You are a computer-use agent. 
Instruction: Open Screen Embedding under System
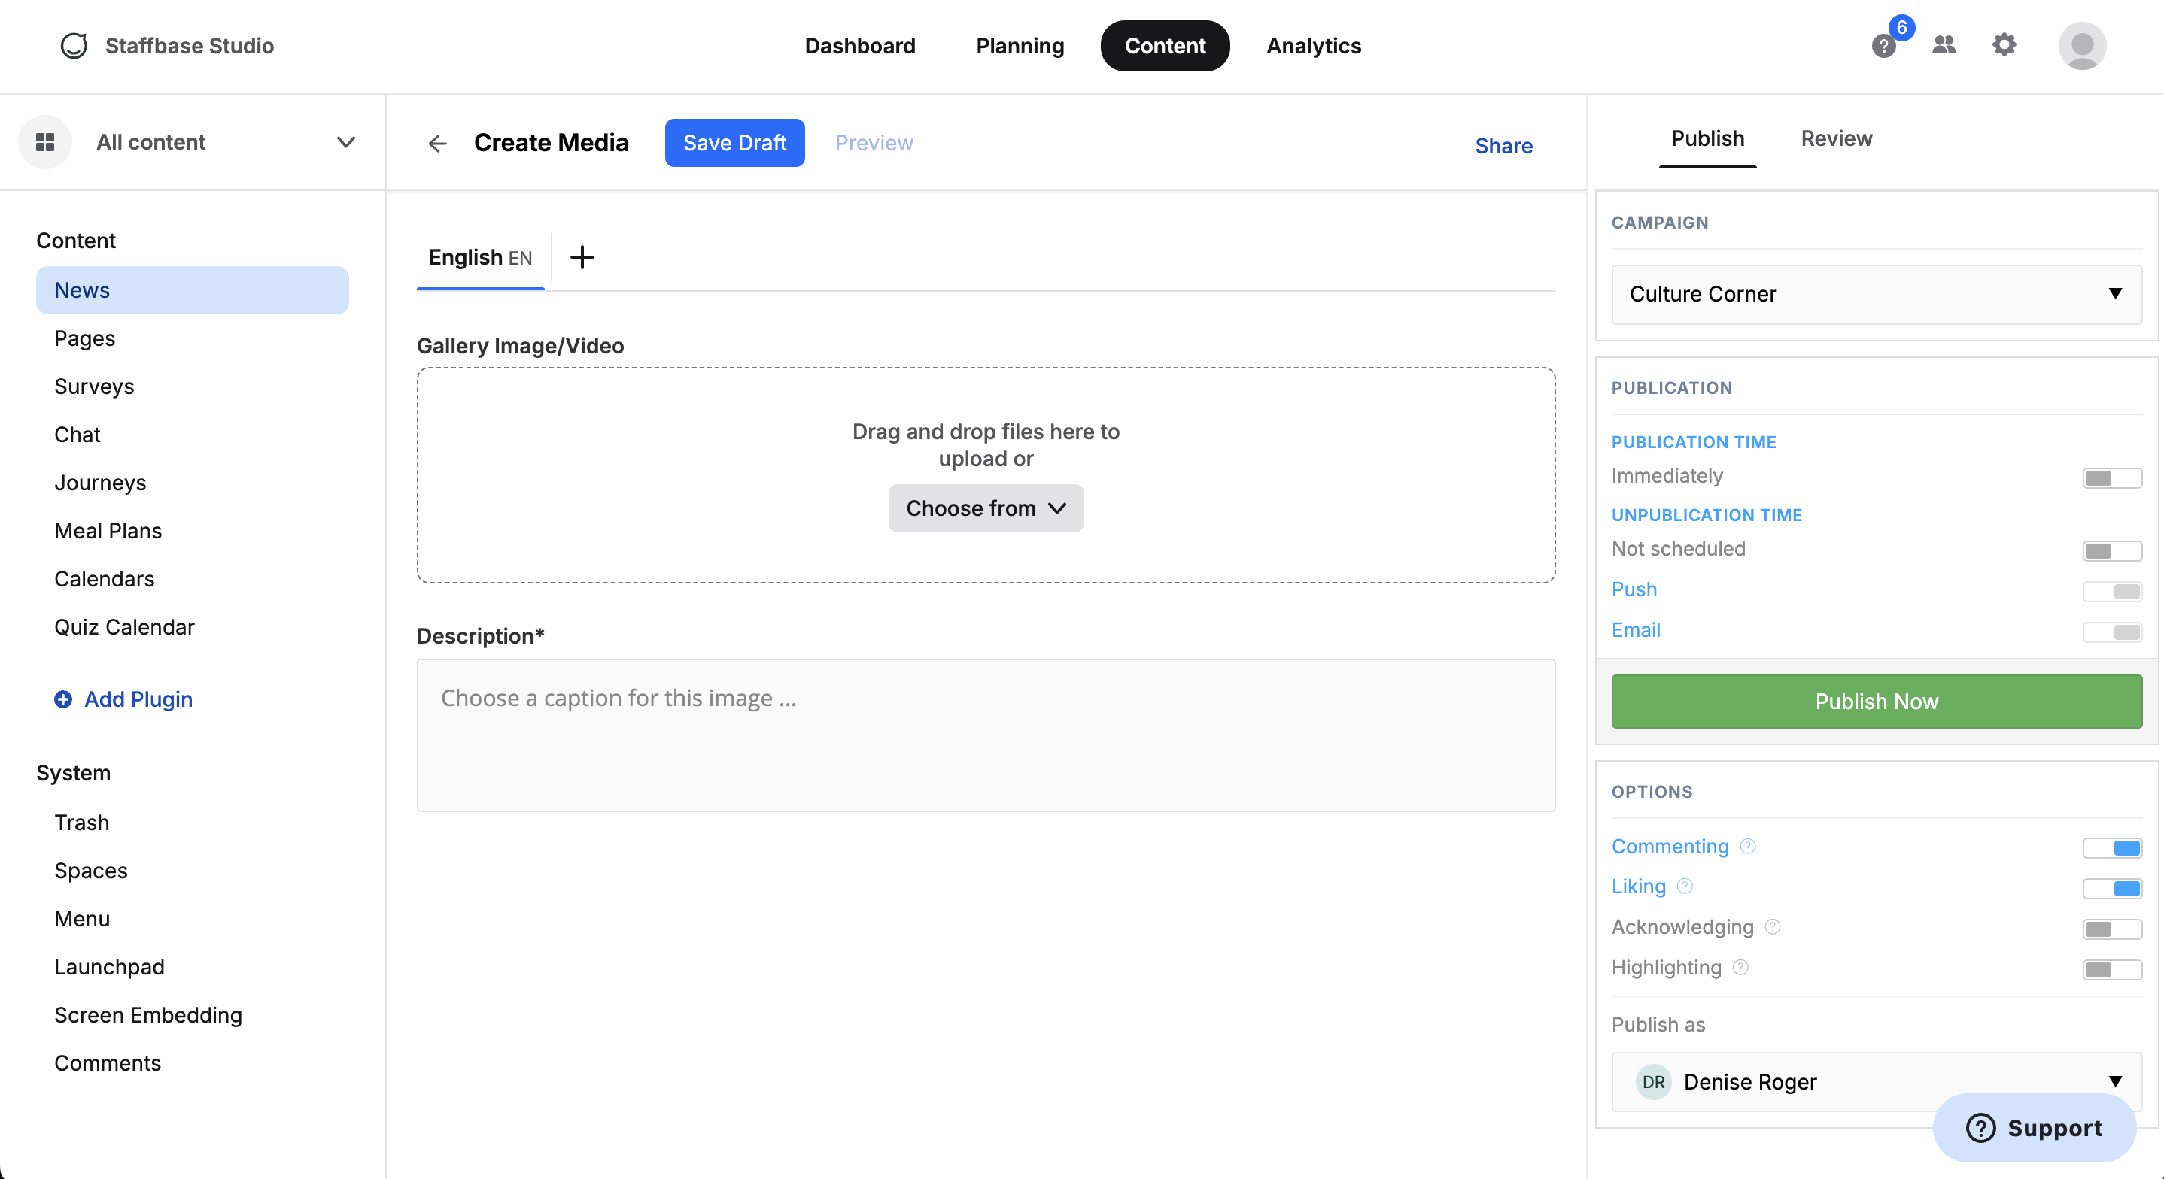click(147, 1015)
